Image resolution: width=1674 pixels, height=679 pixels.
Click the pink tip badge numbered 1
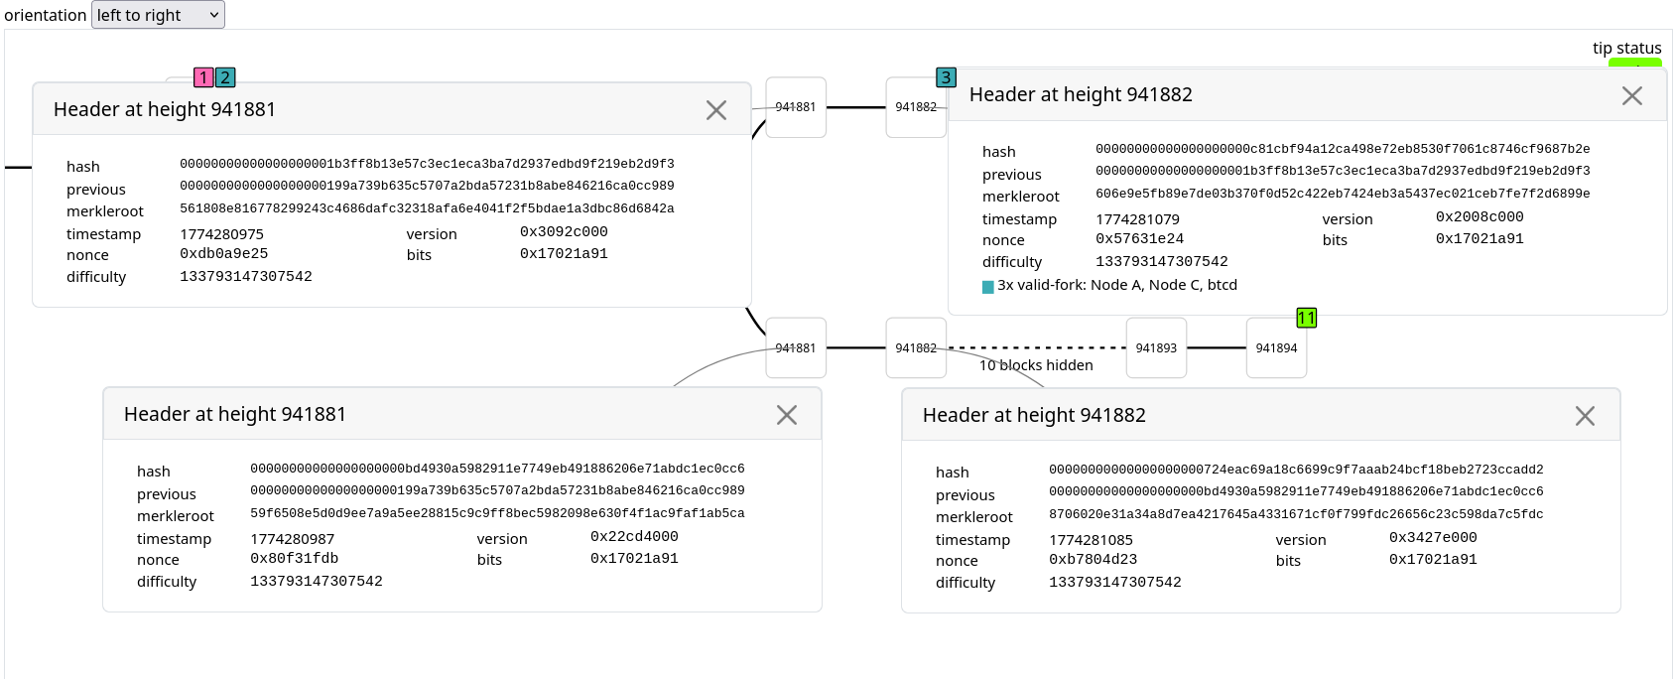point(203,77)
